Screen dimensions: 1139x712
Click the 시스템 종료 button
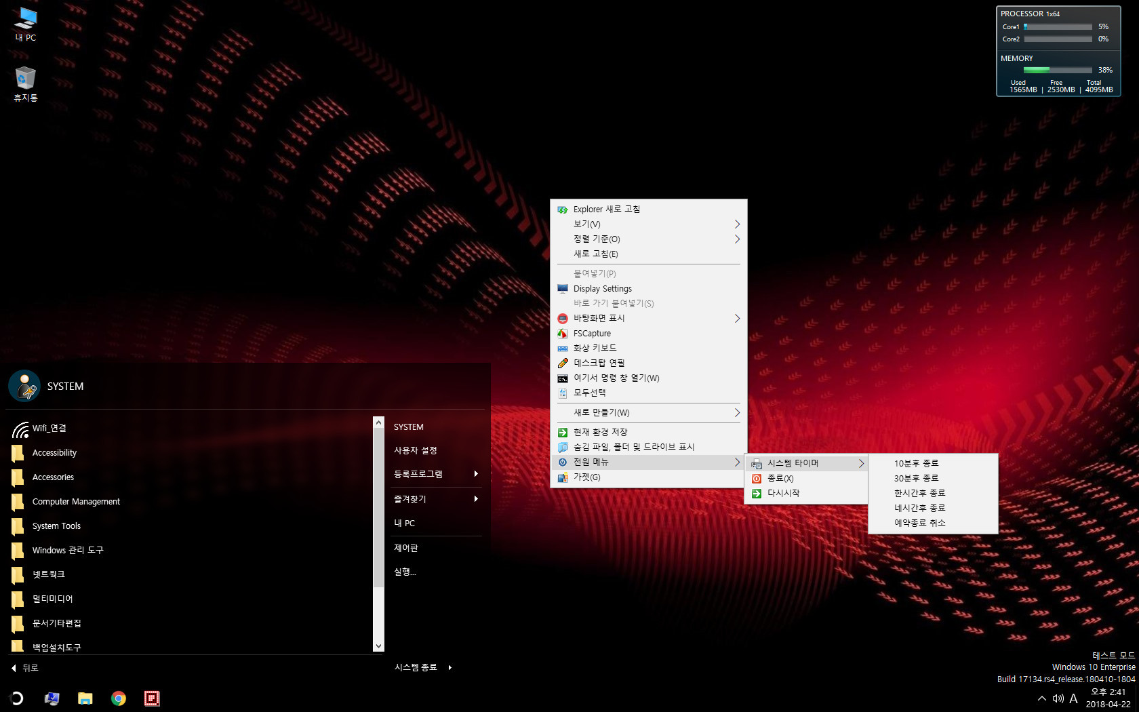click(x=416, y=668)
